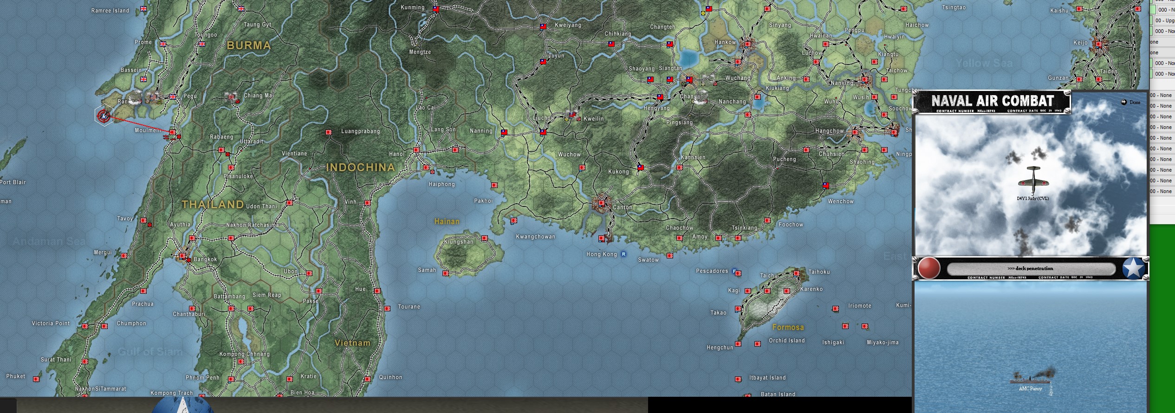Select the Japanese flag at Kiungshan
Viewport: 1175px width, 413px height.
pos(485,238)
